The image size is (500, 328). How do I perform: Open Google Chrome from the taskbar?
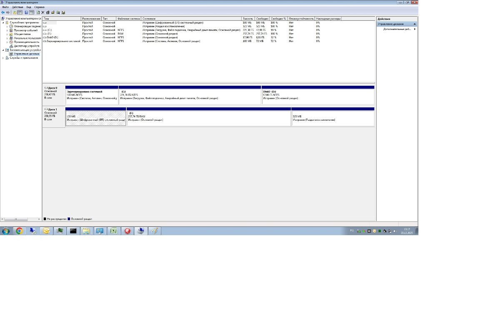pos(19,231)
